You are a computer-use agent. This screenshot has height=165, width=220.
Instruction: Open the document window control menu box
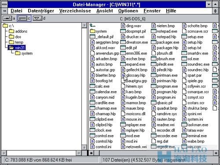pyautogui.click(x=4, y=11)
